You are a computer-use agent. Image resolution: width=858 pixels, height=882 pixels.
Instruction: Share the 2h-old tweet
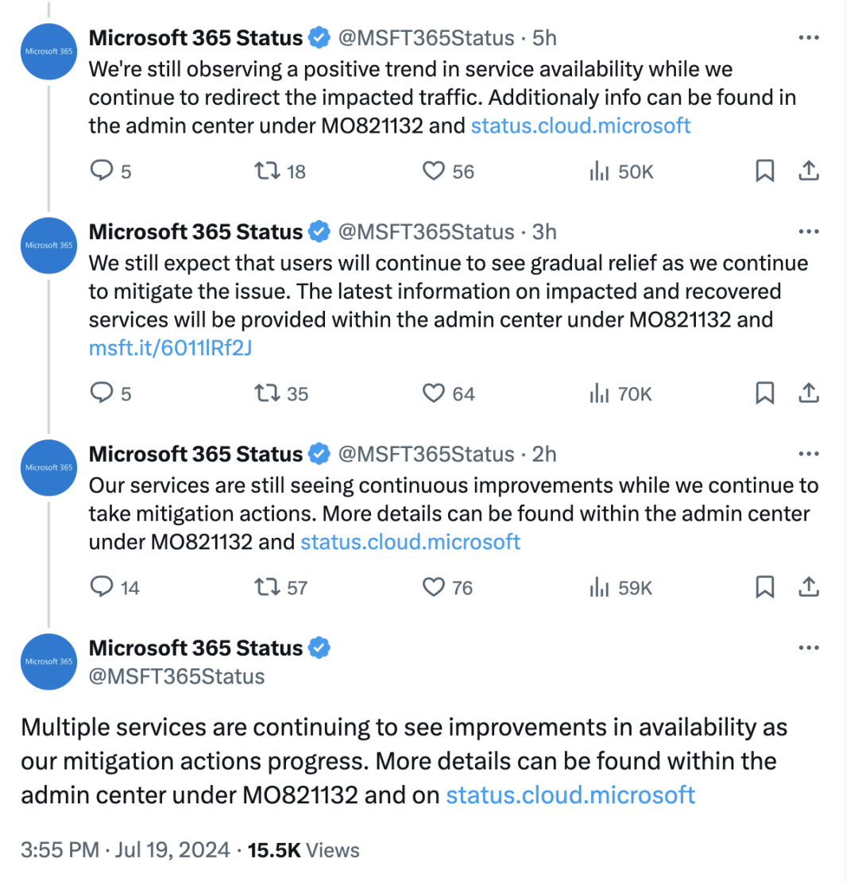(x=809, y=586)
